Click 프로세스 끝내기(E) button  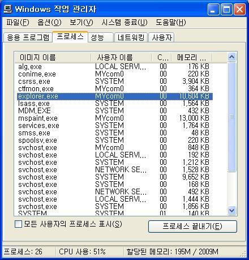tap(192, 227)
